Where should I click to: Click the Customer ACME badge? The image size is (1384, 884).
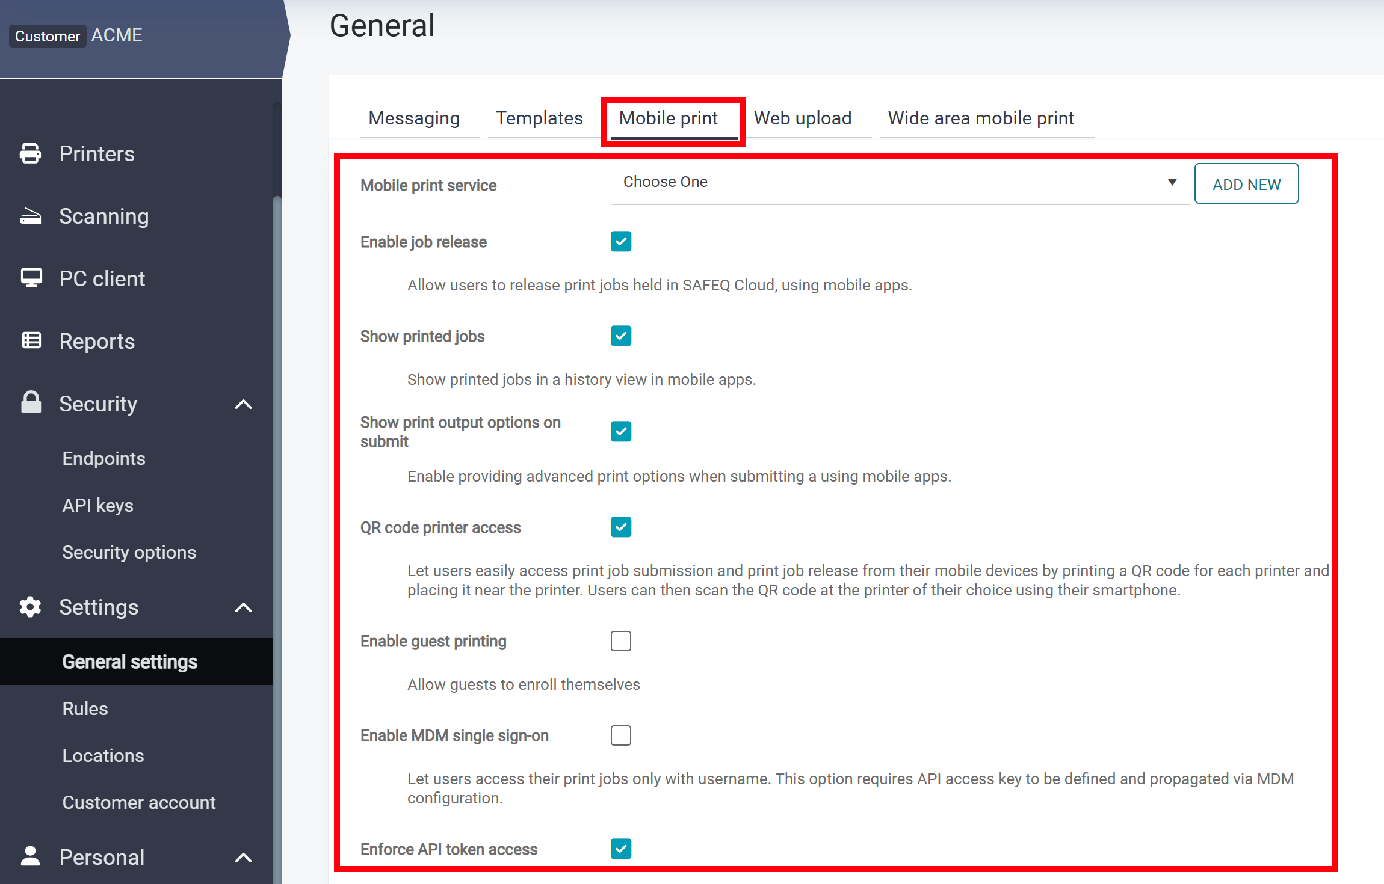click(x=48, y=36)
